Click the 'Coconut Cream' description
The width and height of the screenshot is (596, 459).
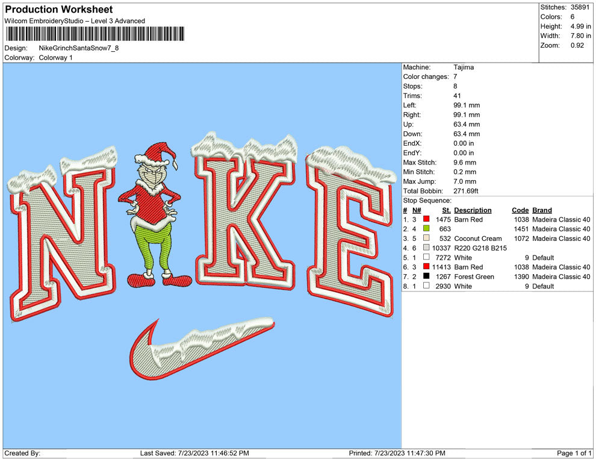point(478,239)
